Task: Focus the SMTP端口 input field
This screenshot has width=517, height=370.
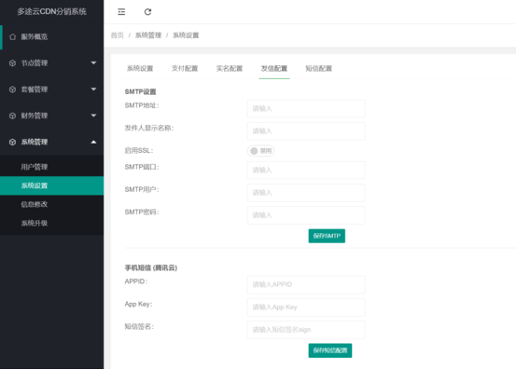Action: pos(306,171)
